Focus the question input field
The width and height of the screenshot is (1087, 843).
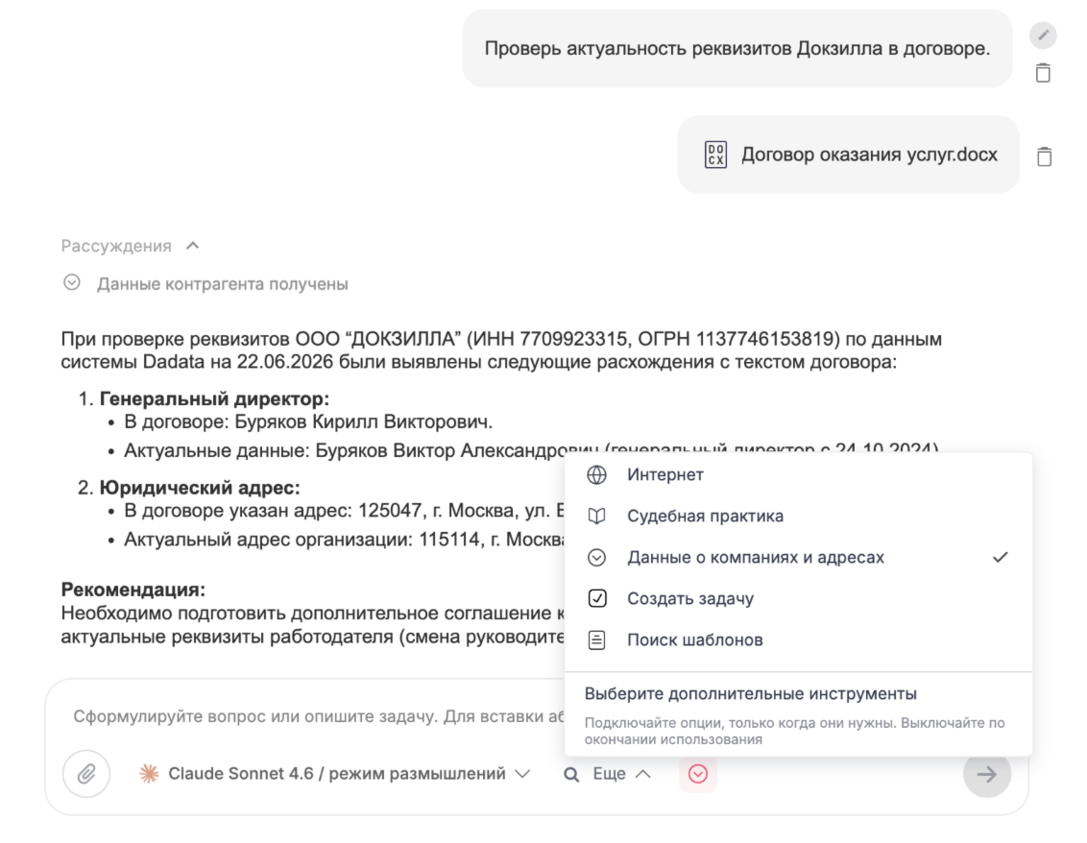click(x=319, y=716)
